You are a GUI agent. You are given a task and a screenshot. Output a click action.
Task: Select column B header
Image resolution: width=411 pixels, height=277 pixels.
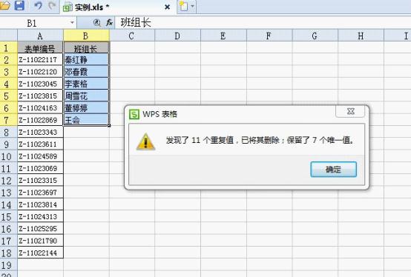(x=86, y=36)
